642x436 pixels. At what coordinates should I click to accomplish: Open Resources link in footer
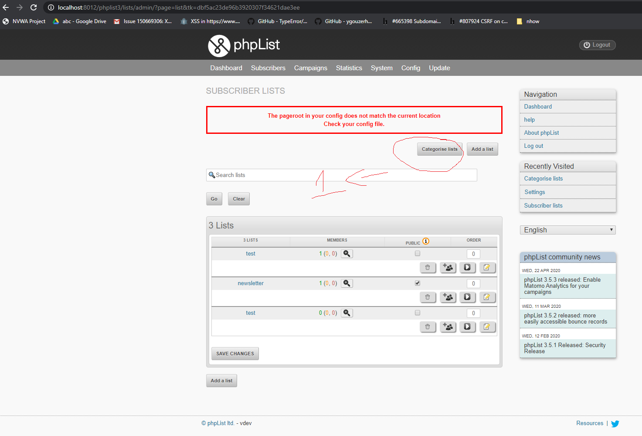pyautogui.click(x=590, y=423)
